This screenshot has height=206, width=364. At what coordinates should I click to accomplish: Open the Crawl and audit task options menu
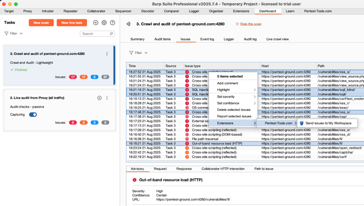pos(107,54)
